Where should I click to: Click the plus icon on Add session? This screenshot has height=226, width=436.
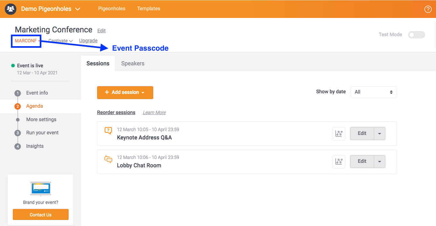click(106, 92)
